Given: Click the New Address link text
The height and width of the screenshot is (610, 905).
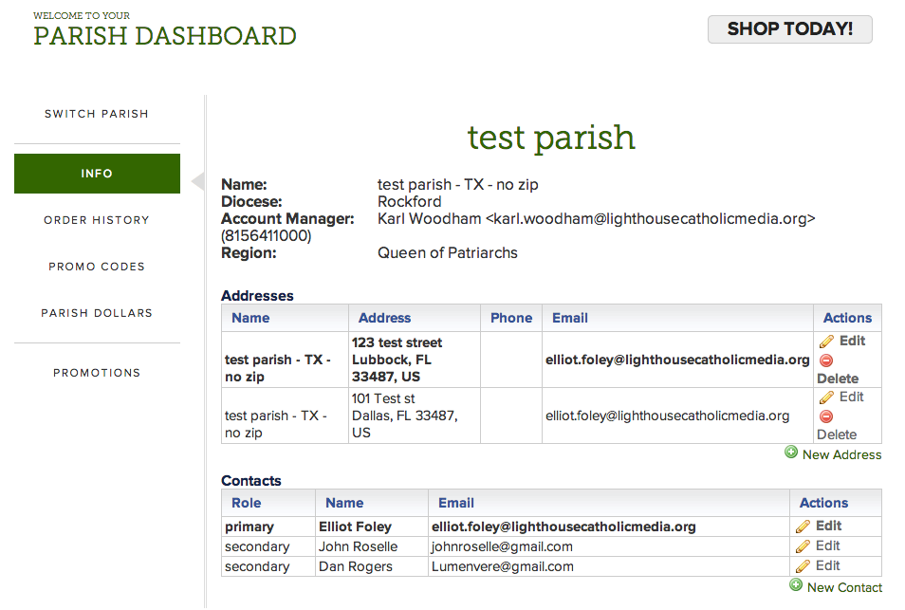Looking at the screenshot, I should (841, 454).
